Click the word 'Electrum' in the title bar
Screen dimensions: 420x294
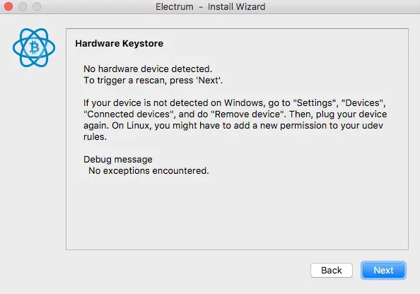click(x=175, y=6)
